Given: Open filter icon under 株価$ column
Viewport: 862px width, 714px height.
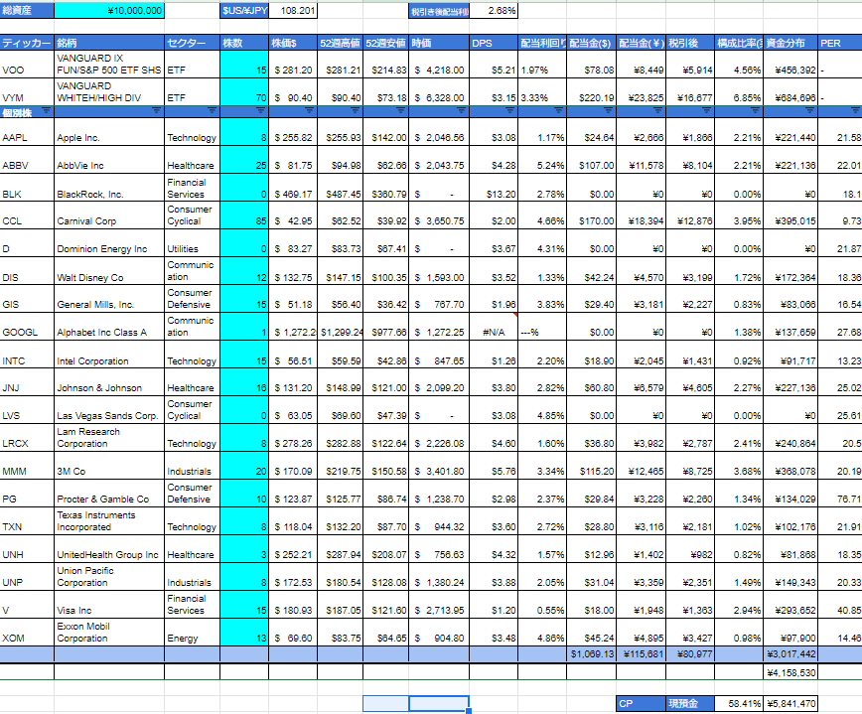Looking at the screenshot, I should (310, 111).
